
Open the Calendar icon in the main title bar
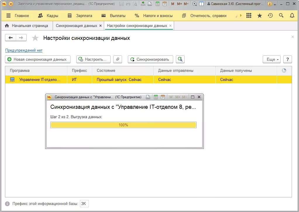click(164, 4)
